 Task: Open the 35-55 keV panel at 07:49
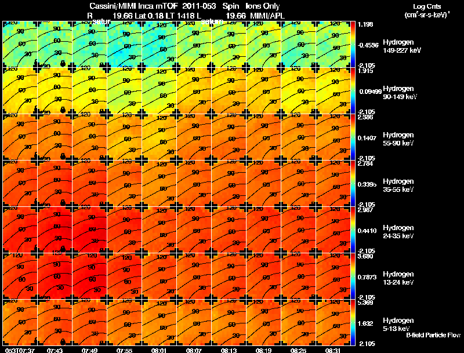tap(90, 184)
